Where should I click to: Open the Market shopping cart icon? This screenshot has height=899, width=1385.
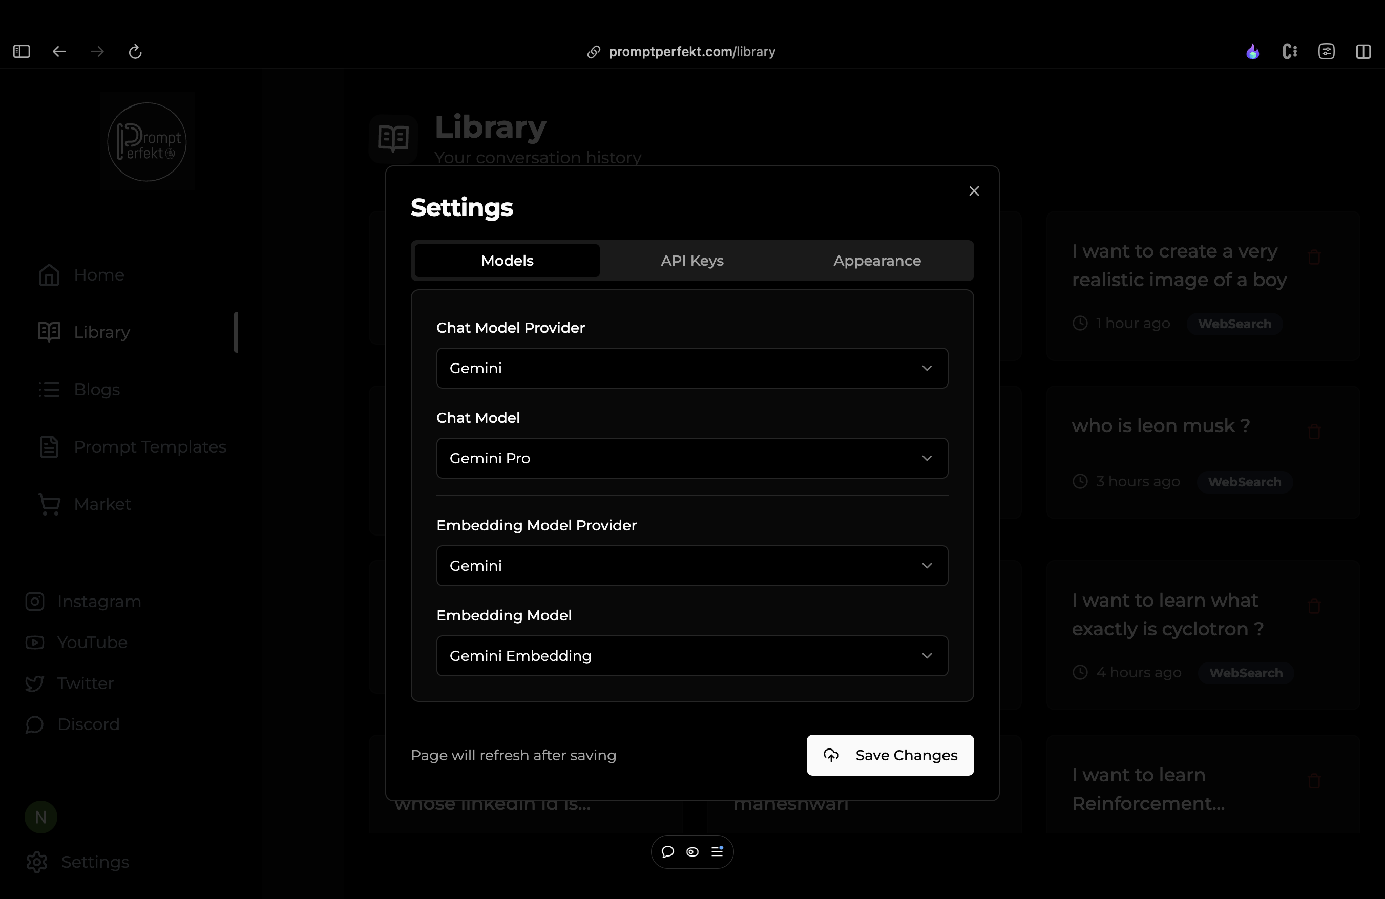[x=49, y=504]
